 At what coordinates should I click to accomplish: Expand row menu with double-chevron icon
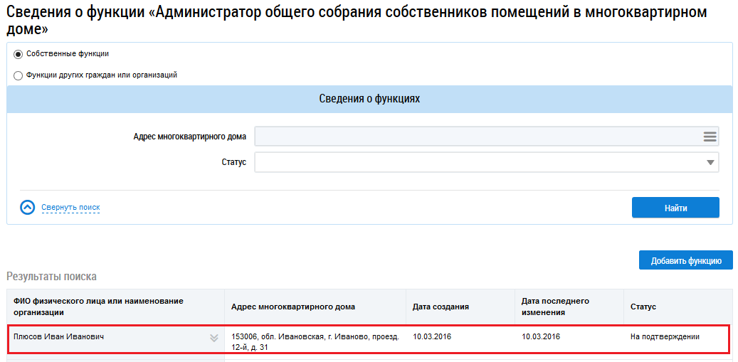pyautogui.click(x=214, y=338)
